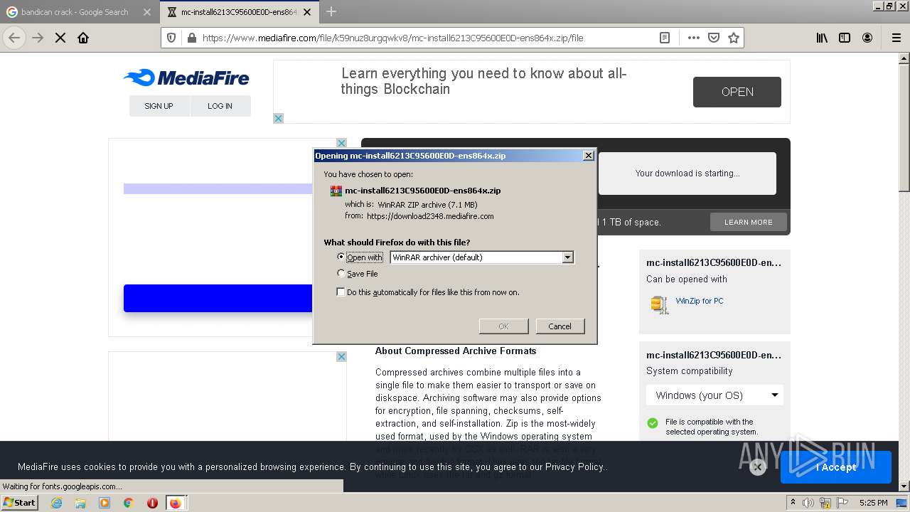910x512 pixels.
Task: Open page actions three-dot menu
Action: (694, 38)
